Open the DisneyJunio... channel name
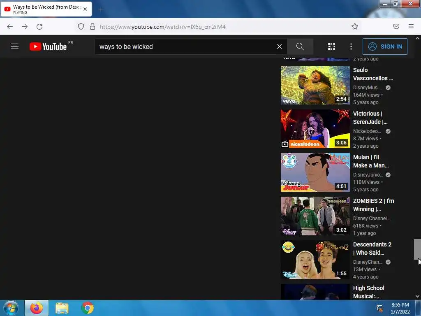This screenshot has width=421, height=316. (368, 174)
